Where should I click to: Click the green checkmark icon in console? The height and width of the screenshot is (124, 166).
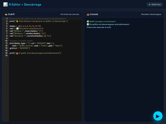tap(88, 21)
